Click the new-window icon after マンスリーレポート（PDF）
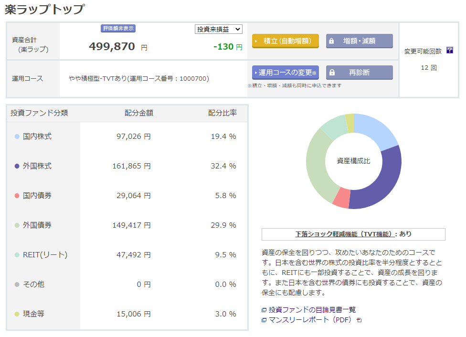Viewport: 466px width, 337px height. (360, 320)
